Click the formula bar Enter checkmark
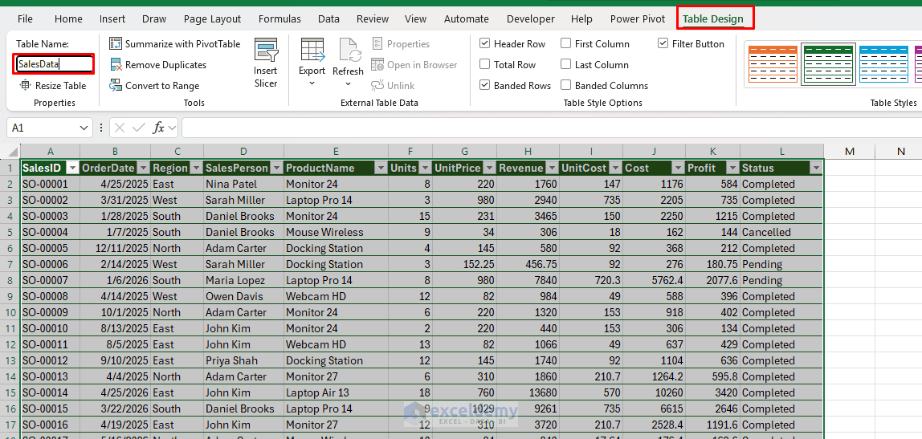The width and height of the screenshot is (922, 439). (x=139, y=128)
